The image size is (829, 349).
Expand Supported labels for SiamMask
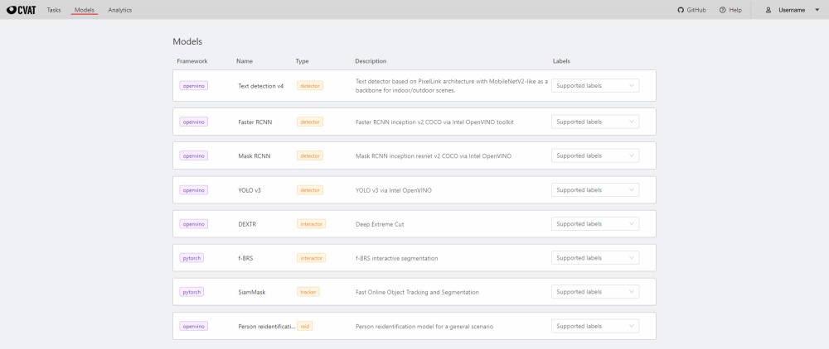pyautogui.click(x=594, y=292)
